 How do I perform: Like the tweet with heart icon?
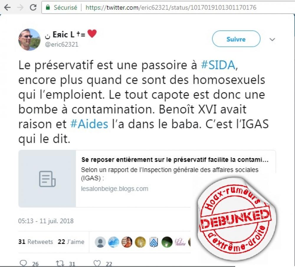(97, 263)
